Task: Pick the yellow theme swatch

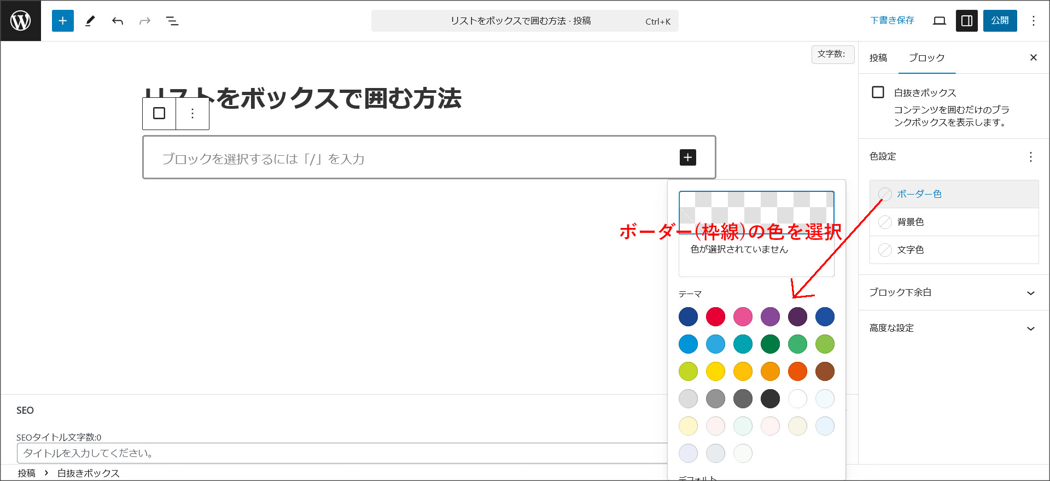Action: [x=715, y=371]
